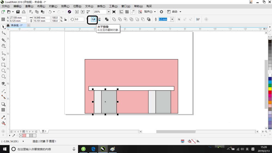Viewport: 272px width, 153px height.
Task: Toggle show rulers button
Action: 121,12
